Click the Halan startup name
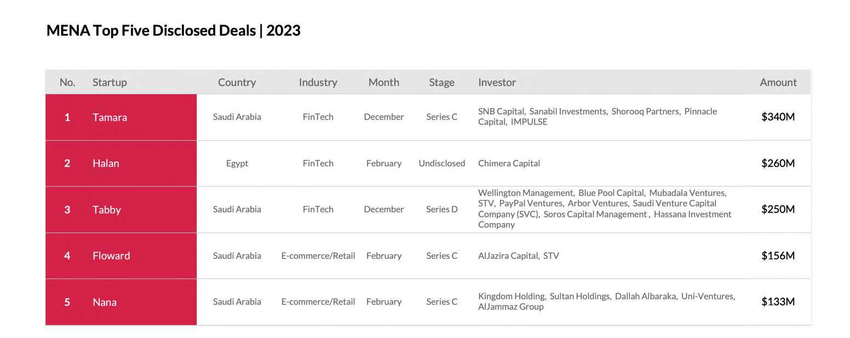 pos(106,164)
